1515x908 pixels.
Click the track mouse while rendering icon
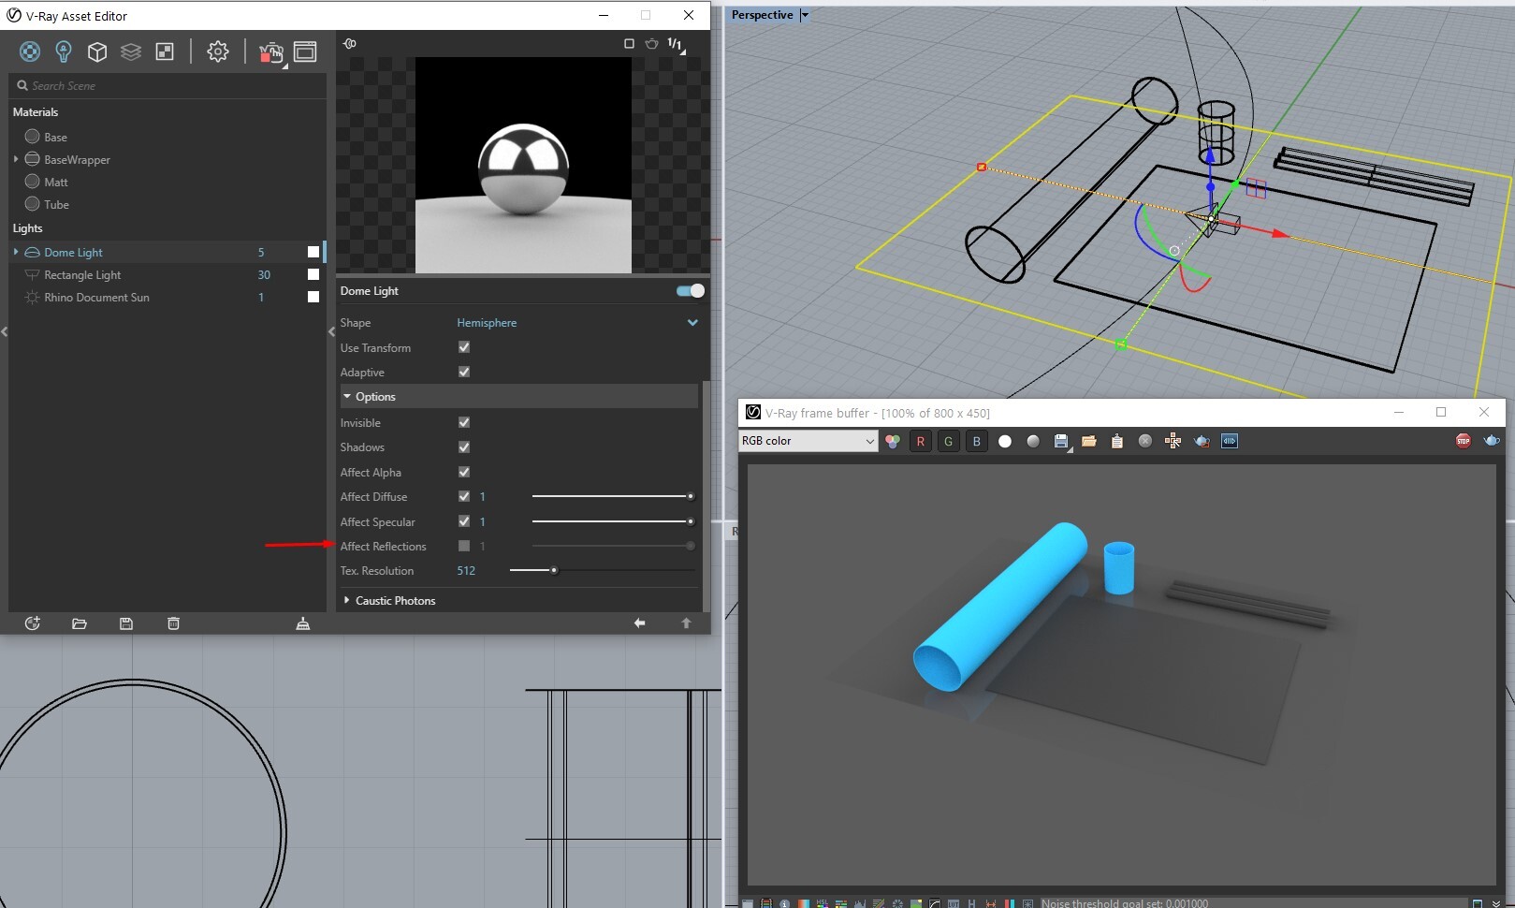pos(1173,441)
